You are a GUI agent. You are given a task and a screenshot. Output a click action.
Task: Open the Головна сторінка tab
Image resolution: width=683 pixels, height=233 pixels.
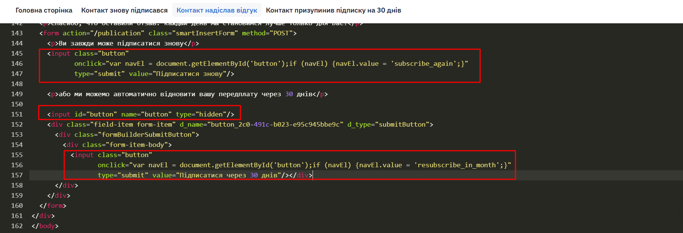(44, 10)
